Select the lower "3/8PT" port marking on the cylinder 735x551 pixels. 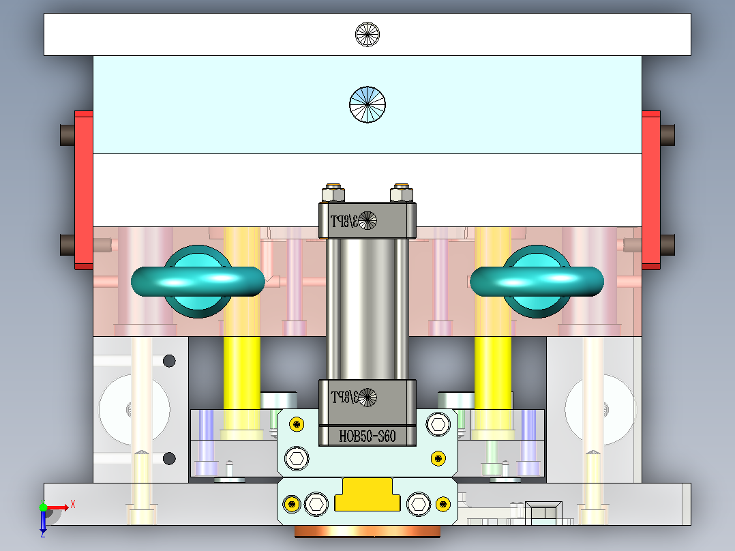coord(344,397)
